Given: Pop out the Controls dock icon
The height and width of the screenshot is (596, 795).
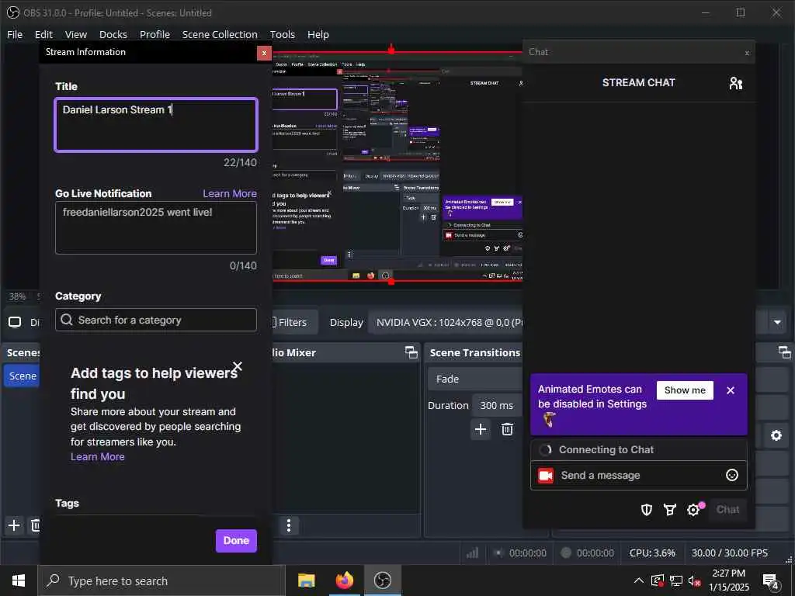Looking at the screenshot, I should 784,353.
